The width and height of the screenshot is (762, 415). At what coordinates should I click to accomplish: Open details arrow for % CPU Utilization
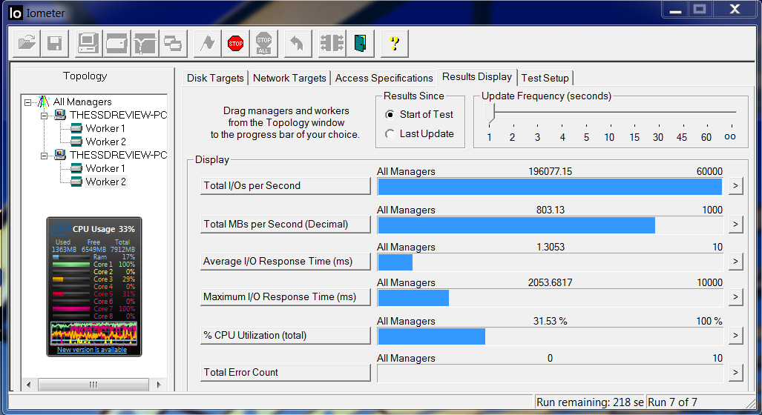pos(736,336)
